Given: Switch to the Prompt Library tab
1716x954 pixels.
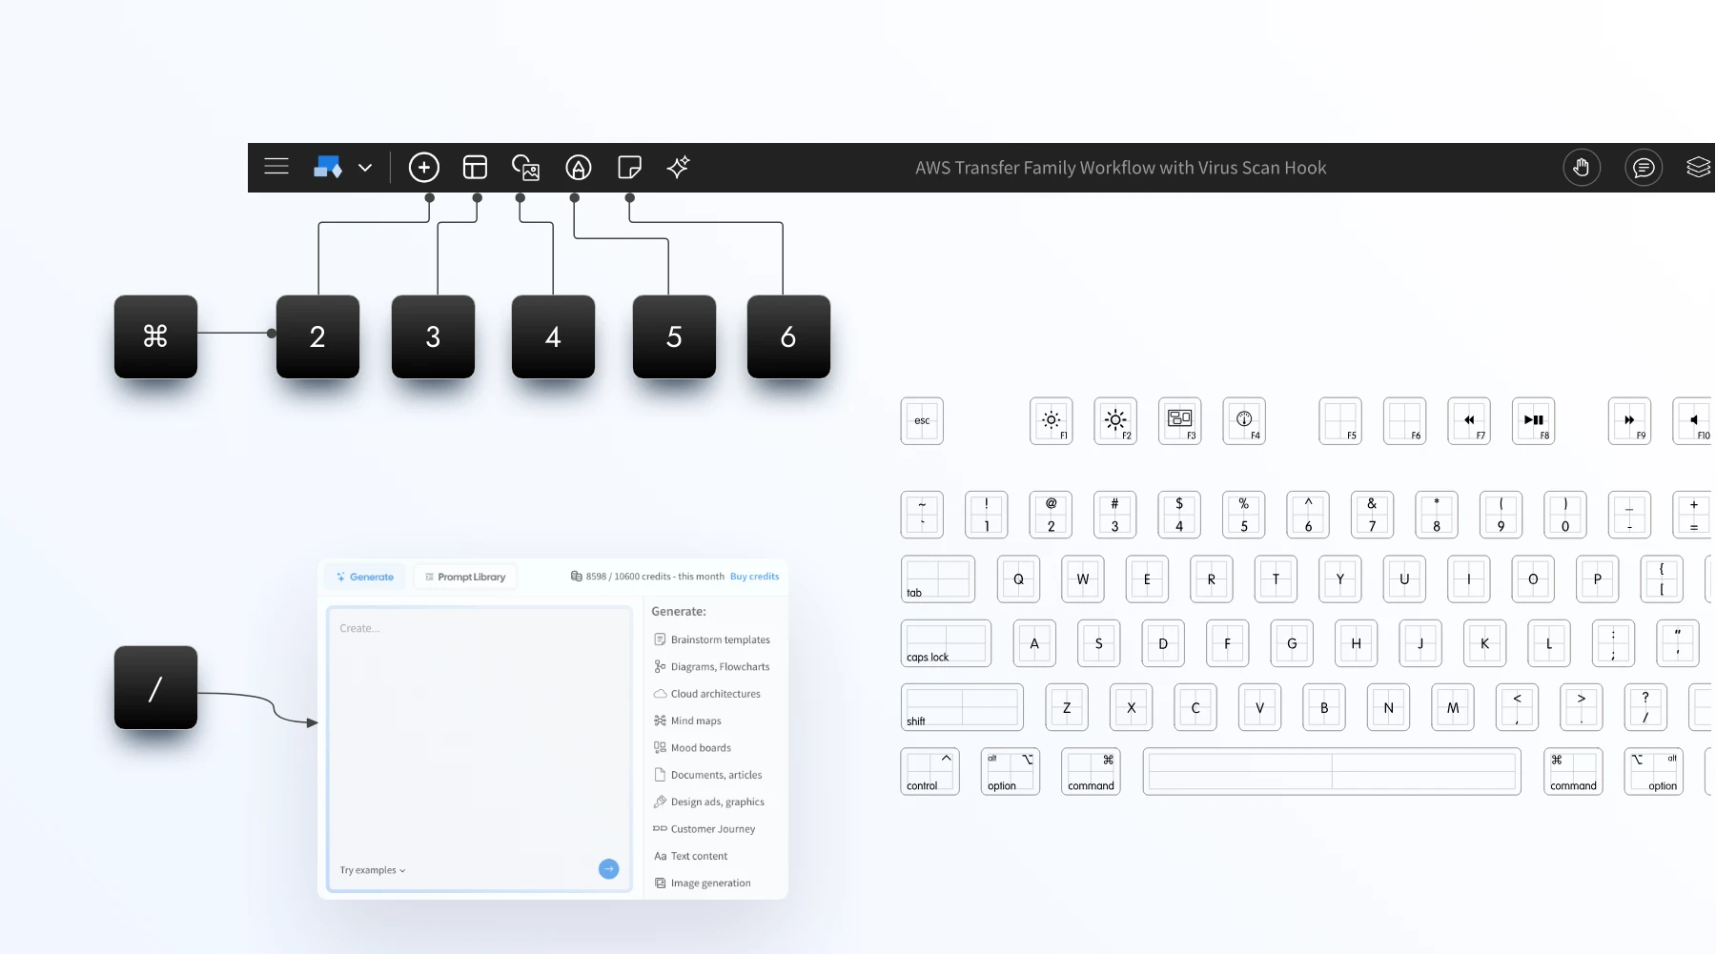Looking at the screenshot, I should coord(465,576).
